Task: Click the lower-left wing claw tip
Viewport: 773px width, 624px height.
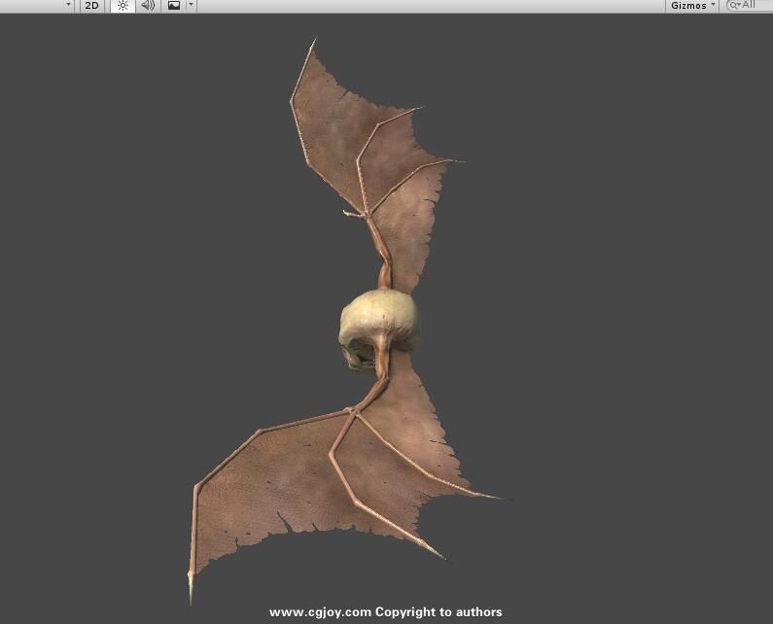Action: click(x=191, y=595)
